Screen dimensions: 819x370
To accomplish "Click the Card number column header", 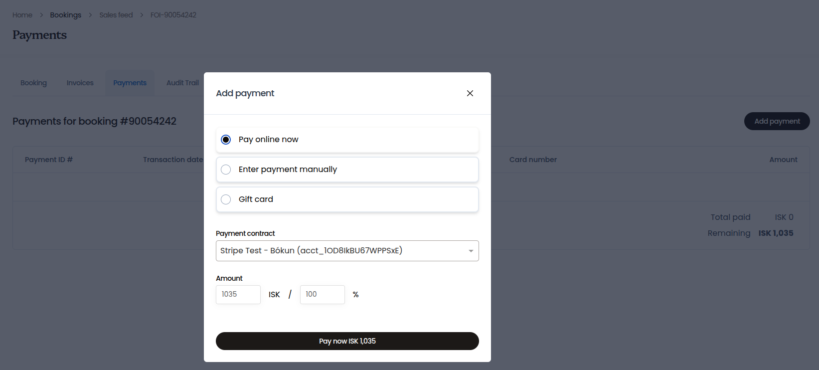I will click(533, 160).
